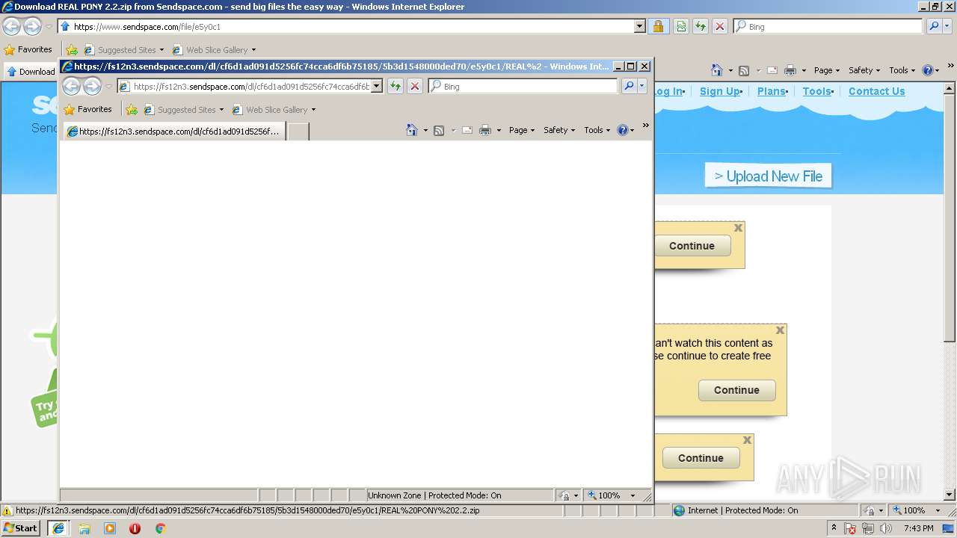957x538 pixels.
Task: Click Feeds icon in popup command bar
Action: pos(439,130)
